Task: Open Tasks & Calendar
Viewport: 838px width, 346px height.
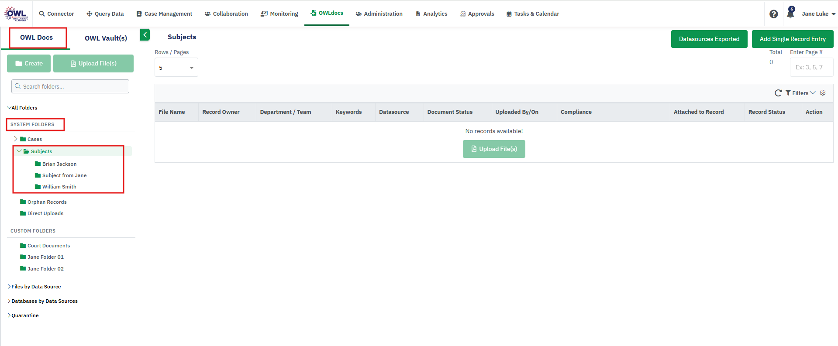Action: (533, 14)
